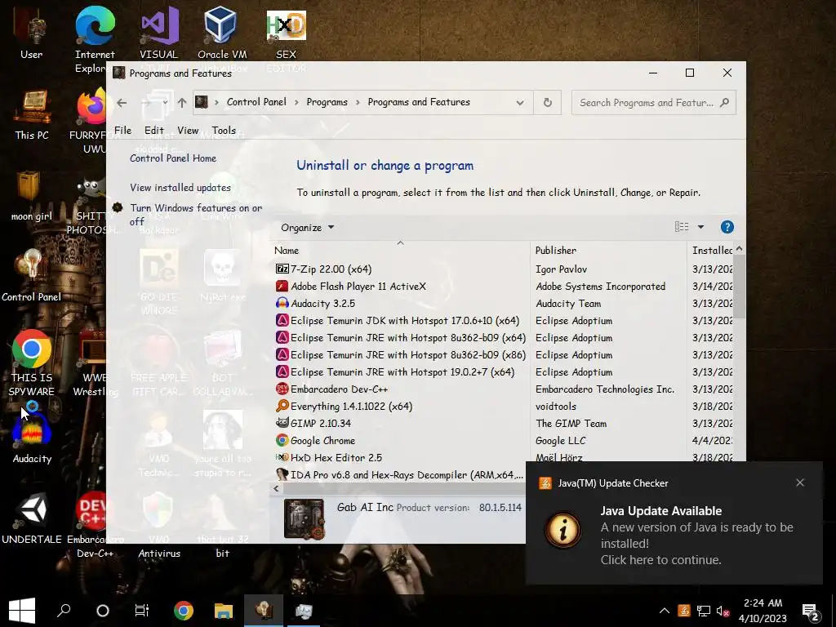Viewport: 836px width, 627px height.
Task: Open recent locations dropdown arrow
Action: click(x=165, y=102)
